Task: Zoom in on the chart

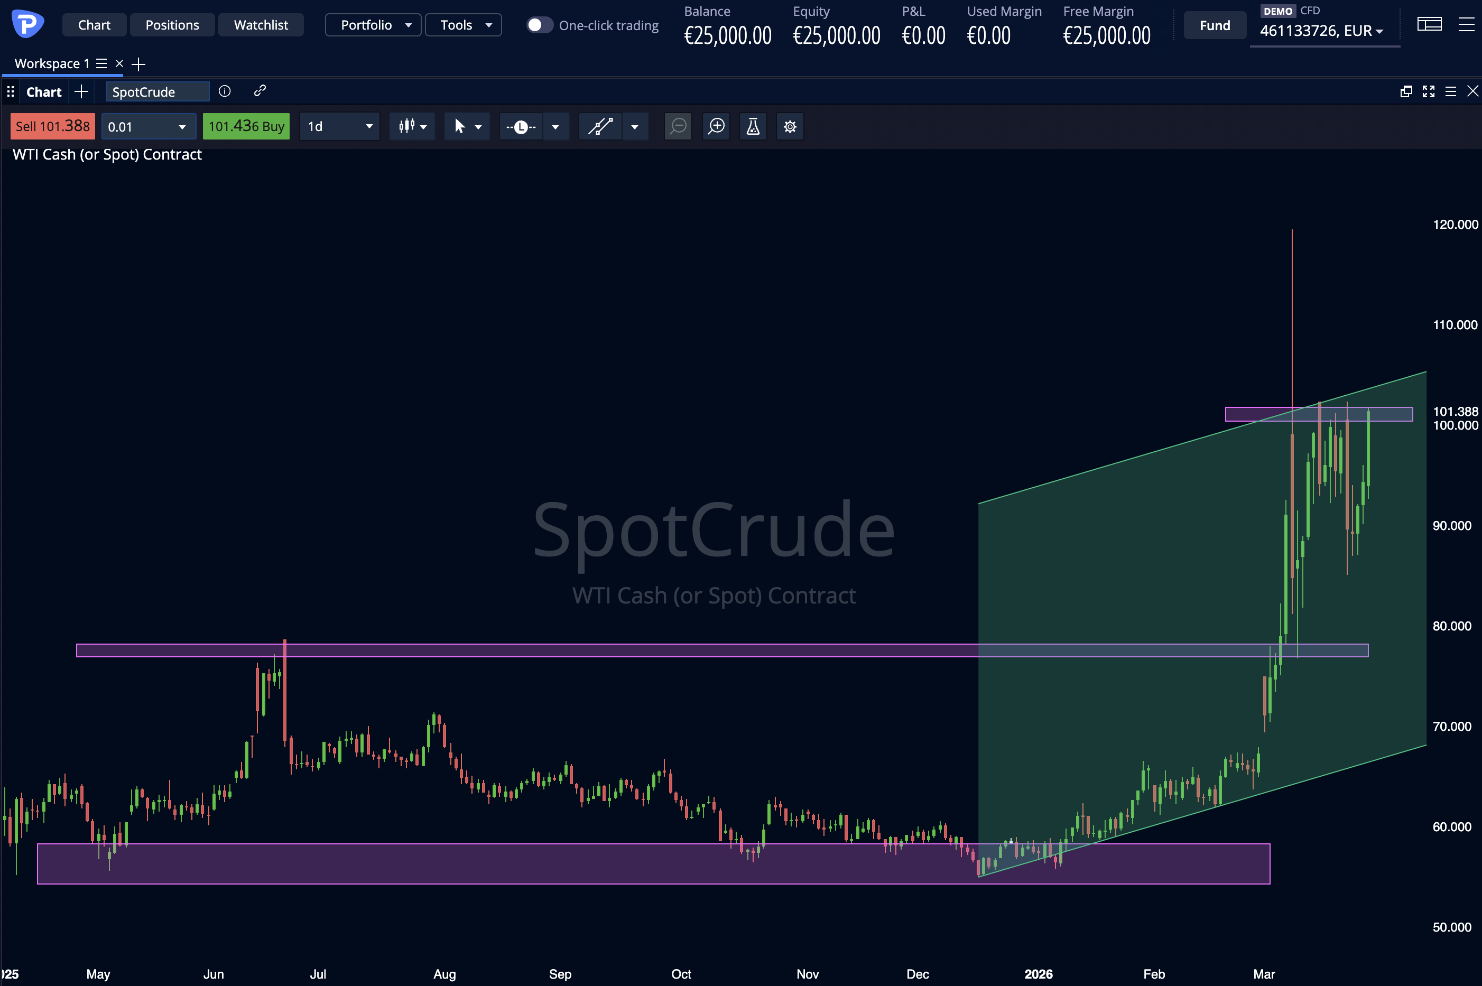Action: click(716, 126)
